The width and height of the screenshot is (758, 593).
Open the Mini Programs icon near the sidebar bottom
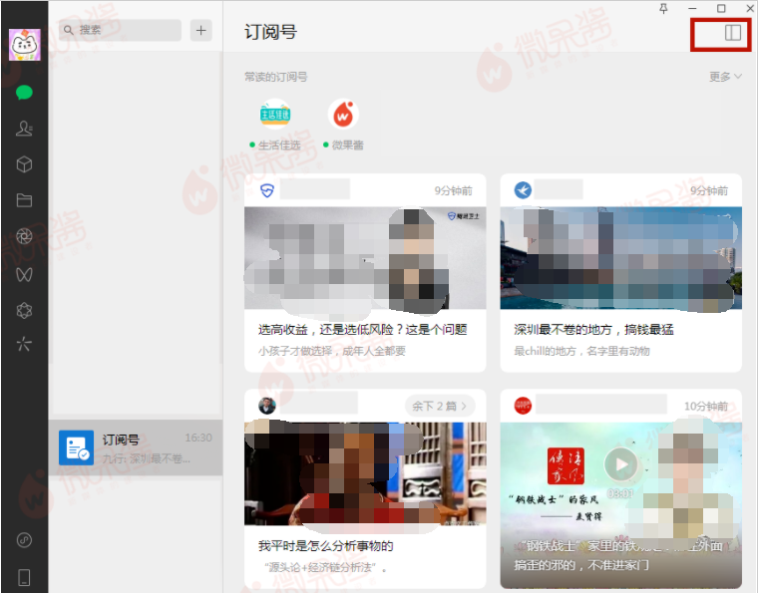pos(24,540)
